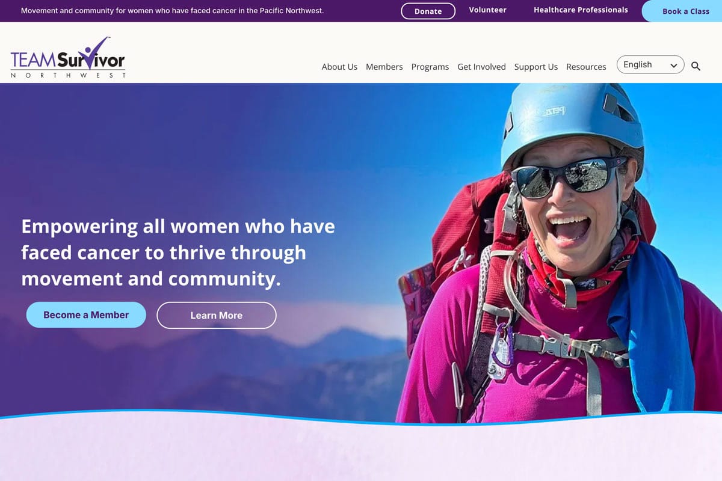Follow the Volunteer link
The image size is (722, 481).
488,10
